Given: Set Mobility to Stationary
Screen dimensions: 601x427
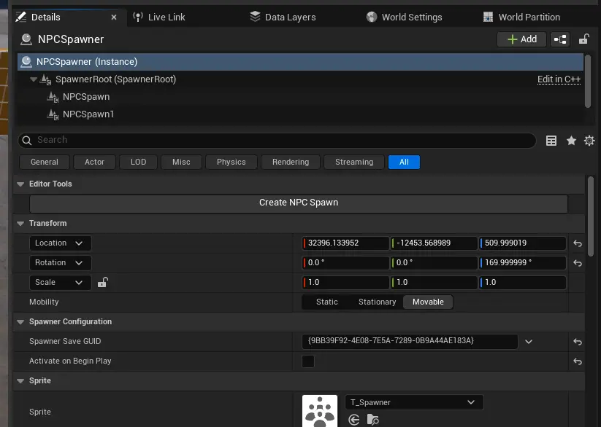Looking at the screenshot, I should click(377, 302).
